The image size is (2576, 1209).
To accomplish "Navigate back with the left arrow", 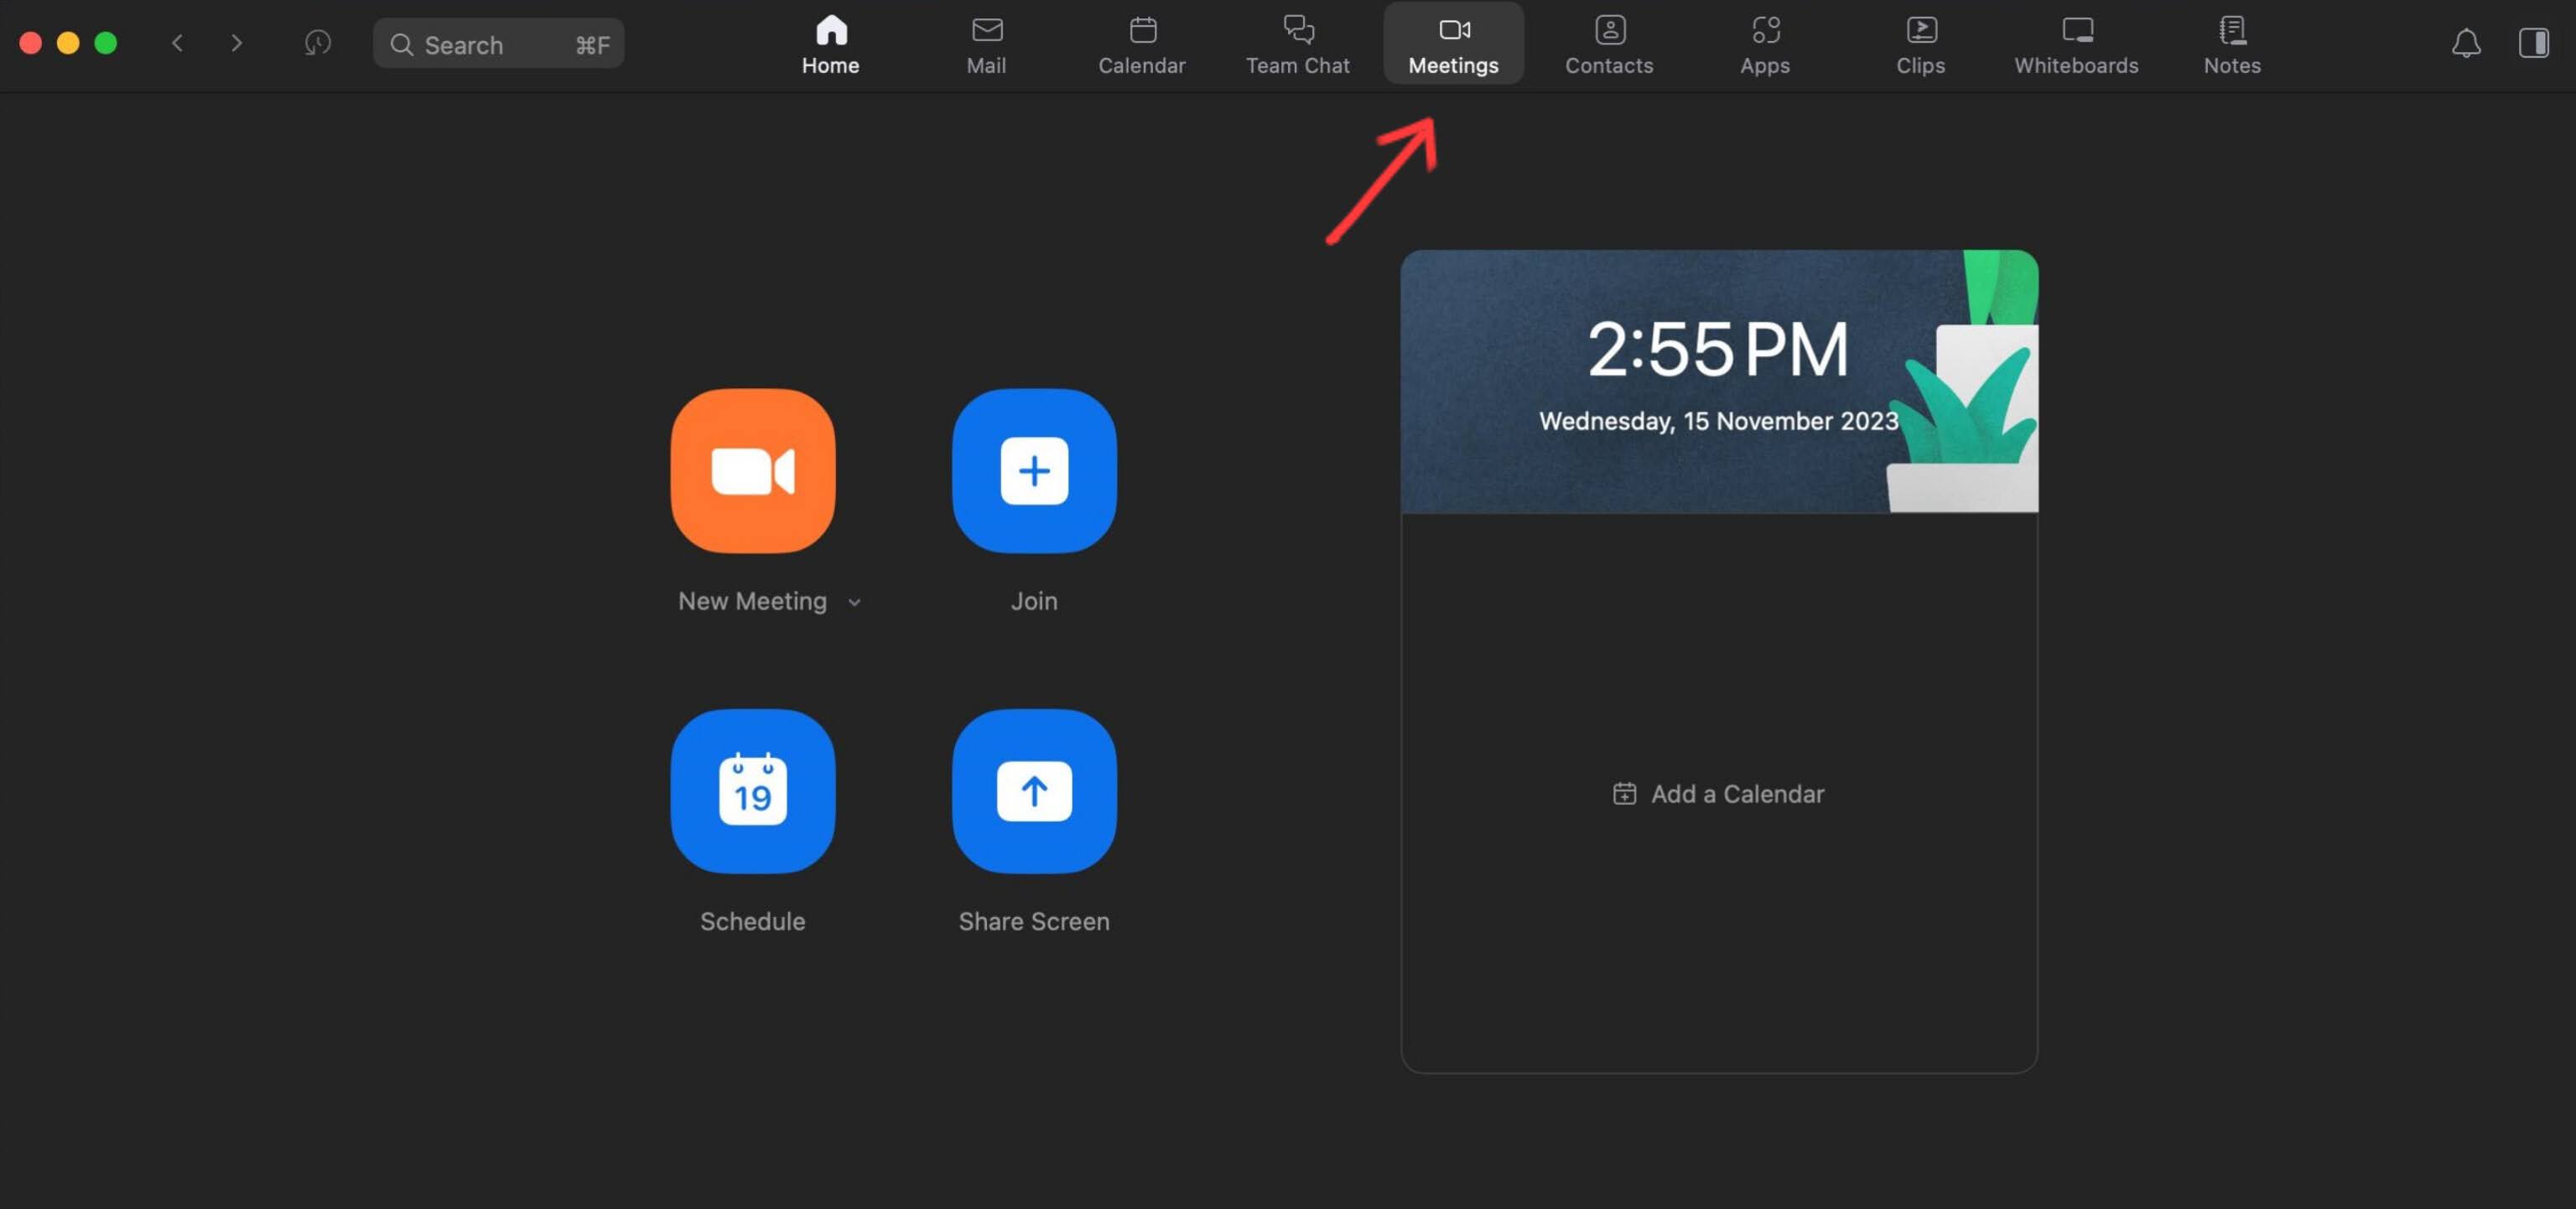I will 177,43.
